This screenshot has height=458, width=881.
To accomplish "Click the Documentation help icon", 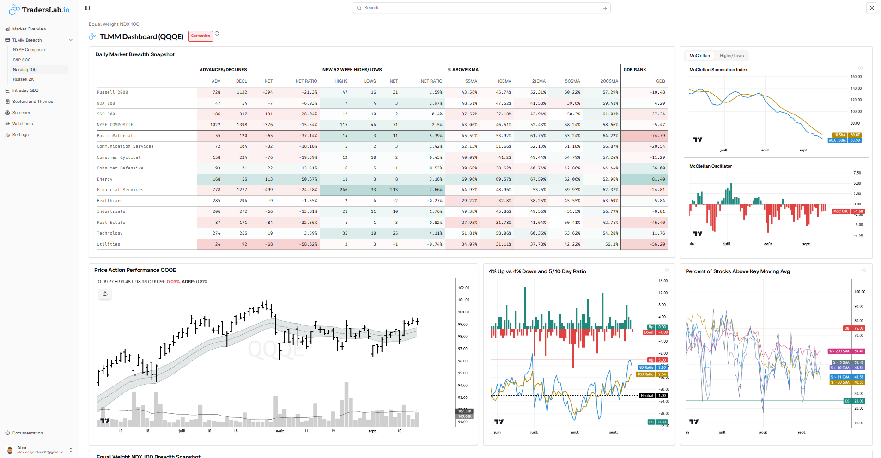I will (7, 433).
